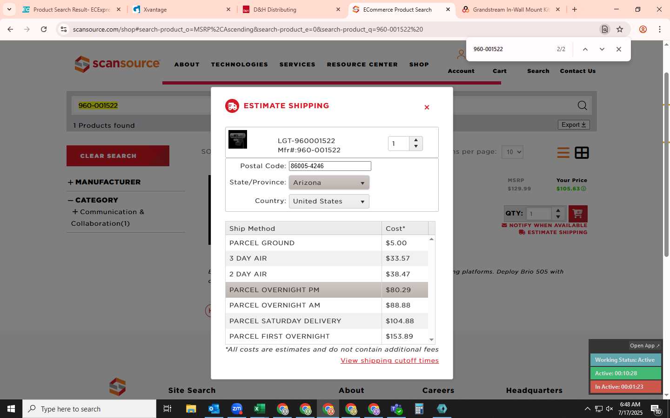The image size is (670, 418).
Task: Open the State/Province dropdown showing Arizona
Action: click(329, 183)
